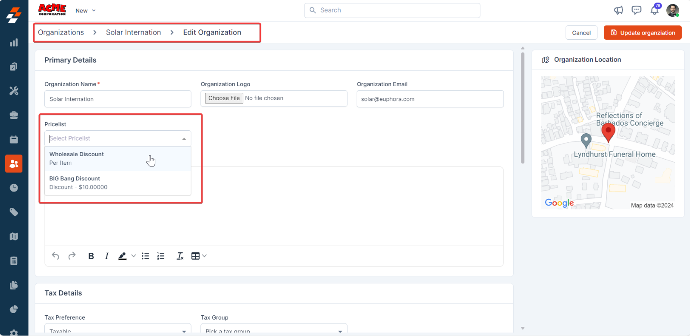Select the BIG Bang Discount pricelist option
The height and width of the screenshot is (336, 690).
[118, 183]
